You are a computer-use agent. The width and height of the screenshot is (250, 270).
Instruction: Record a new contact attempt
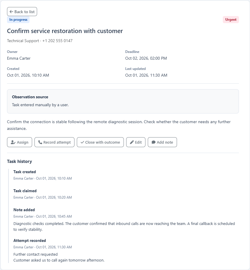54,142
